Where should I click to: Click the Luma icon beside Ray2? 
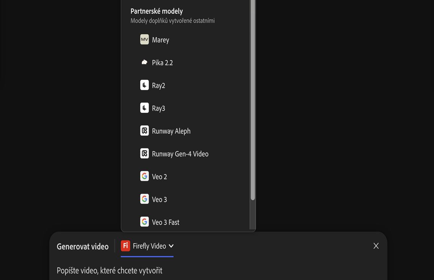click(x=144, y=85)
